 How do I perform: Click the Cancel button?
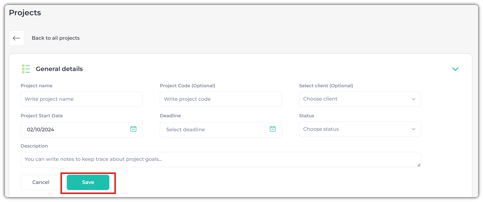click(41, 182)
